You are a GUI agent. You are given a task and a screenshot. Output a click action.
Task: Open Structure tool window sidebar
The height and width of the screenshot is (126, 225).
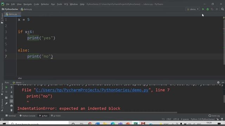(x=2, y=105)
